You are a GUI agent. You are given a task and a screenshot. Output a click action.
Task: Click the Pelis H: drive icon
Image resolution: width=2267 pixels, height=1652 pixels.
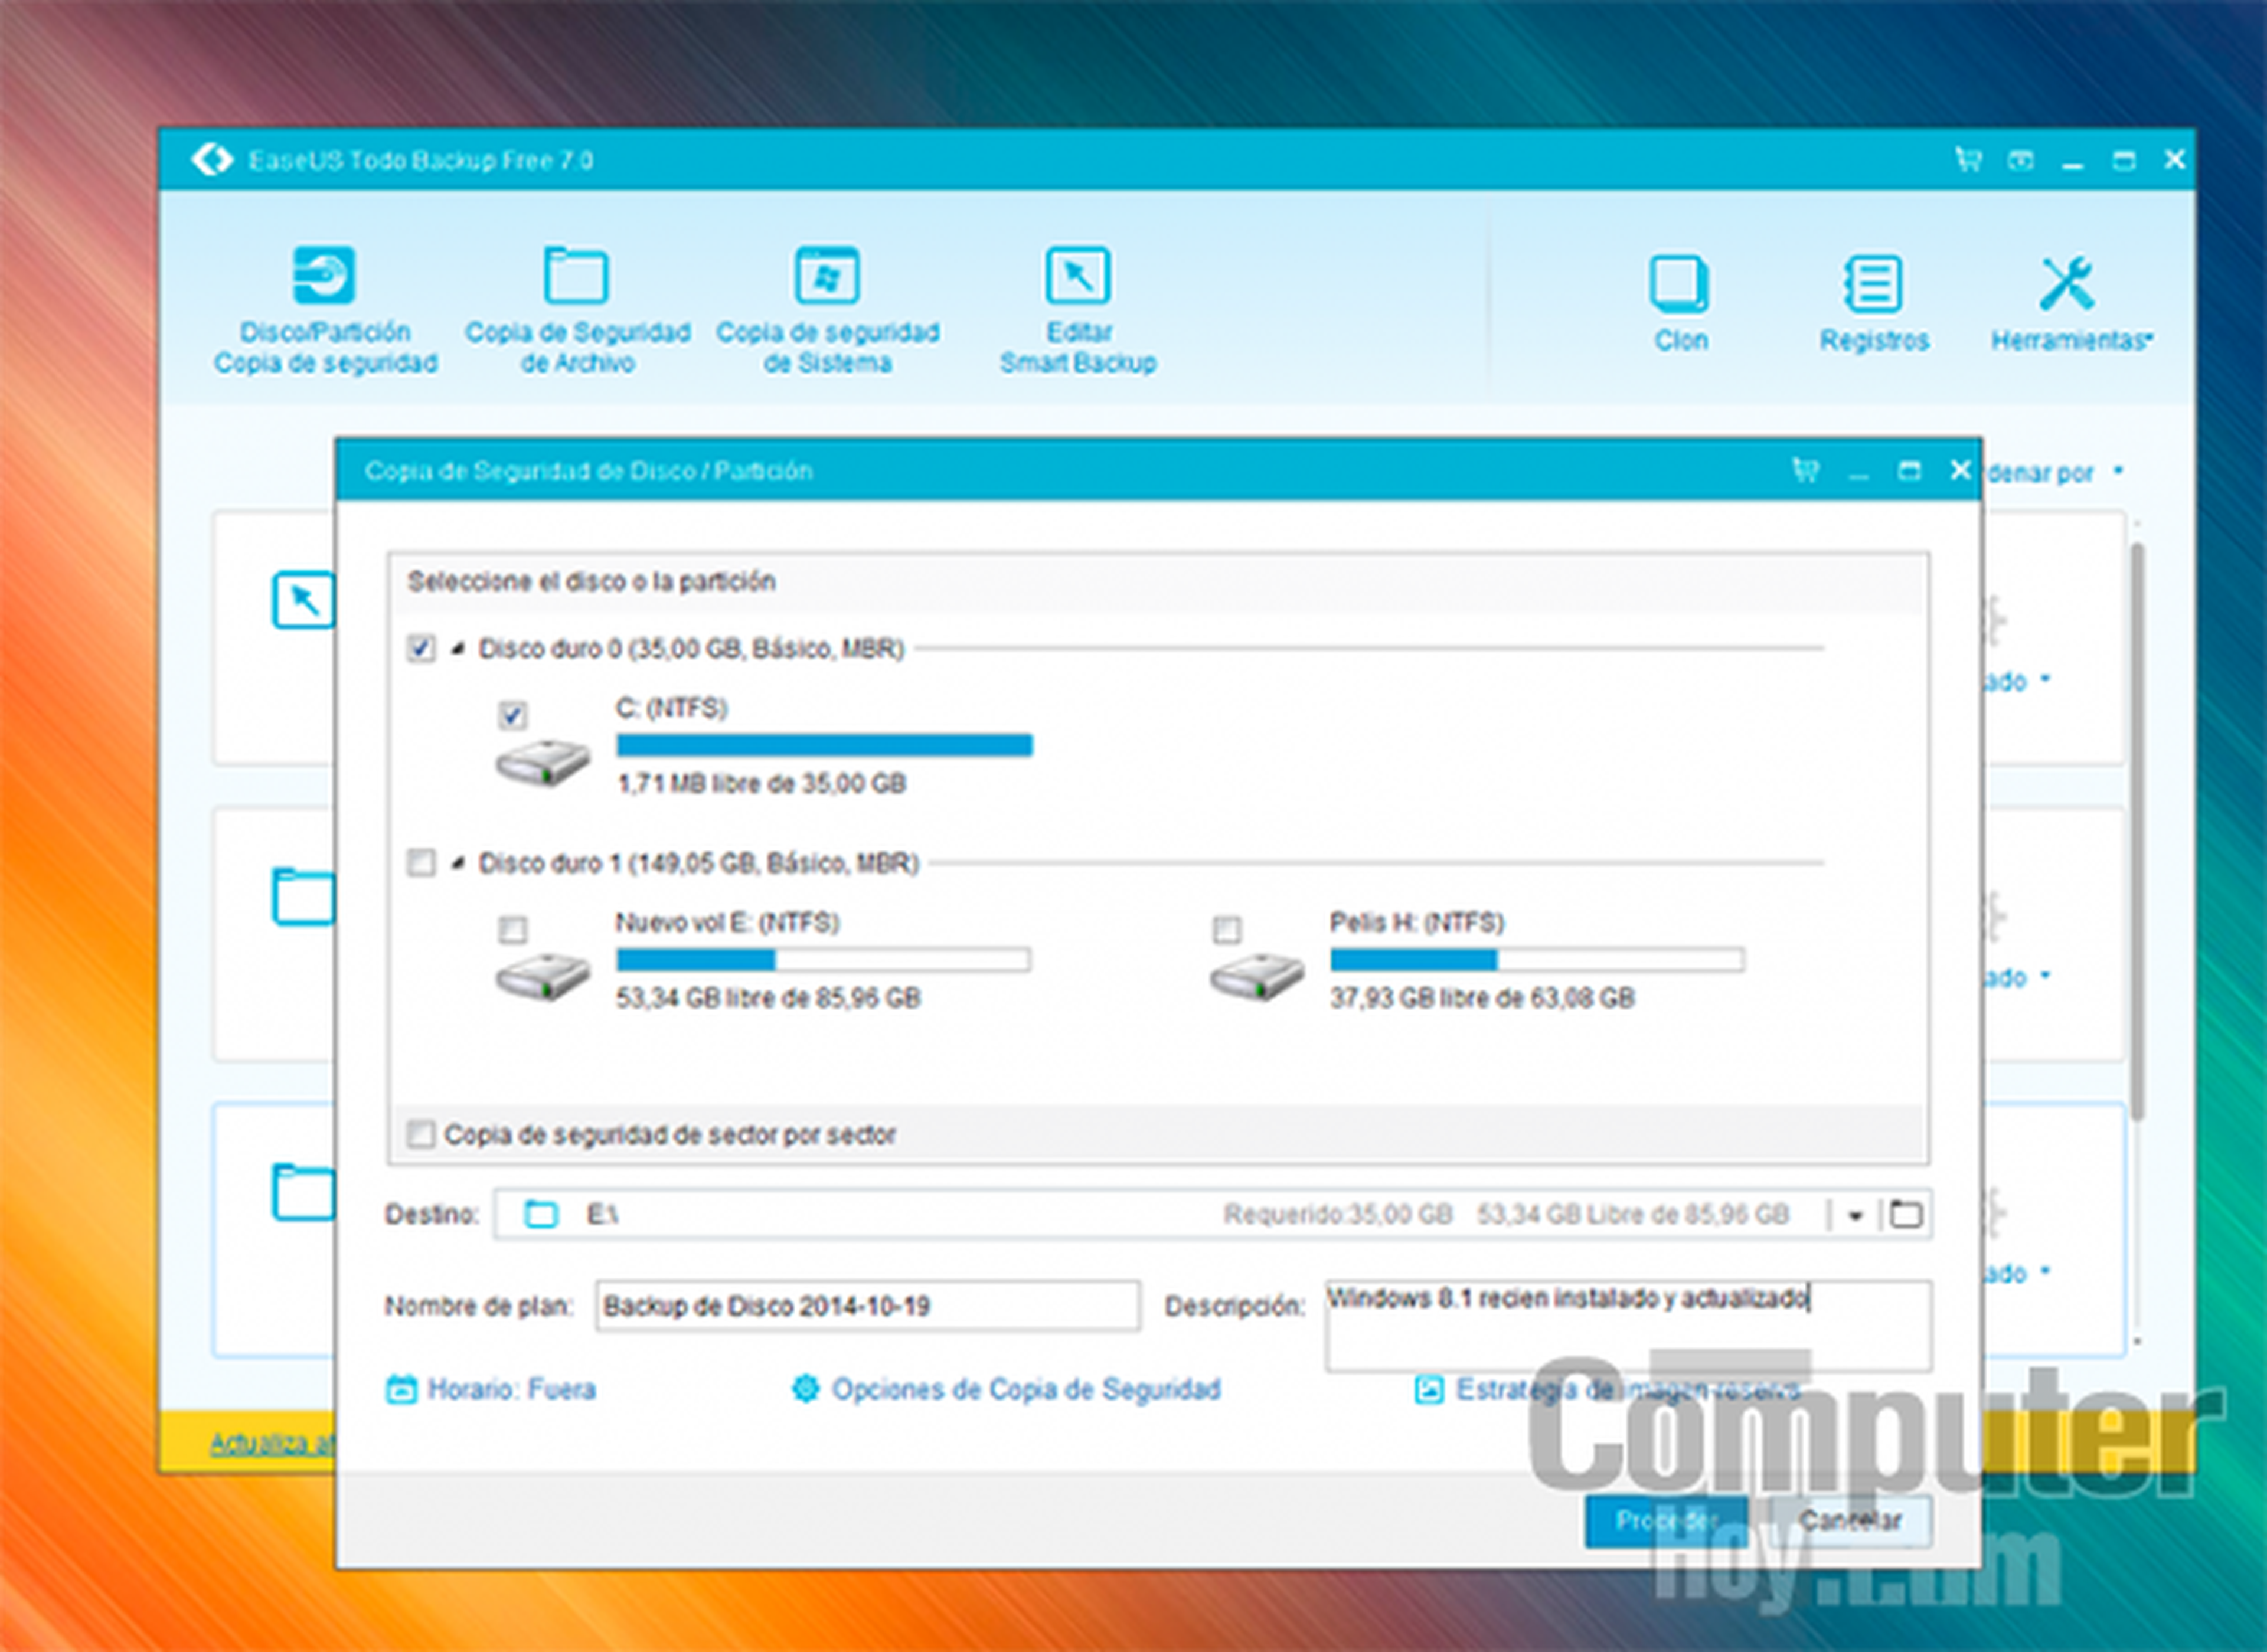point(1257,976)
